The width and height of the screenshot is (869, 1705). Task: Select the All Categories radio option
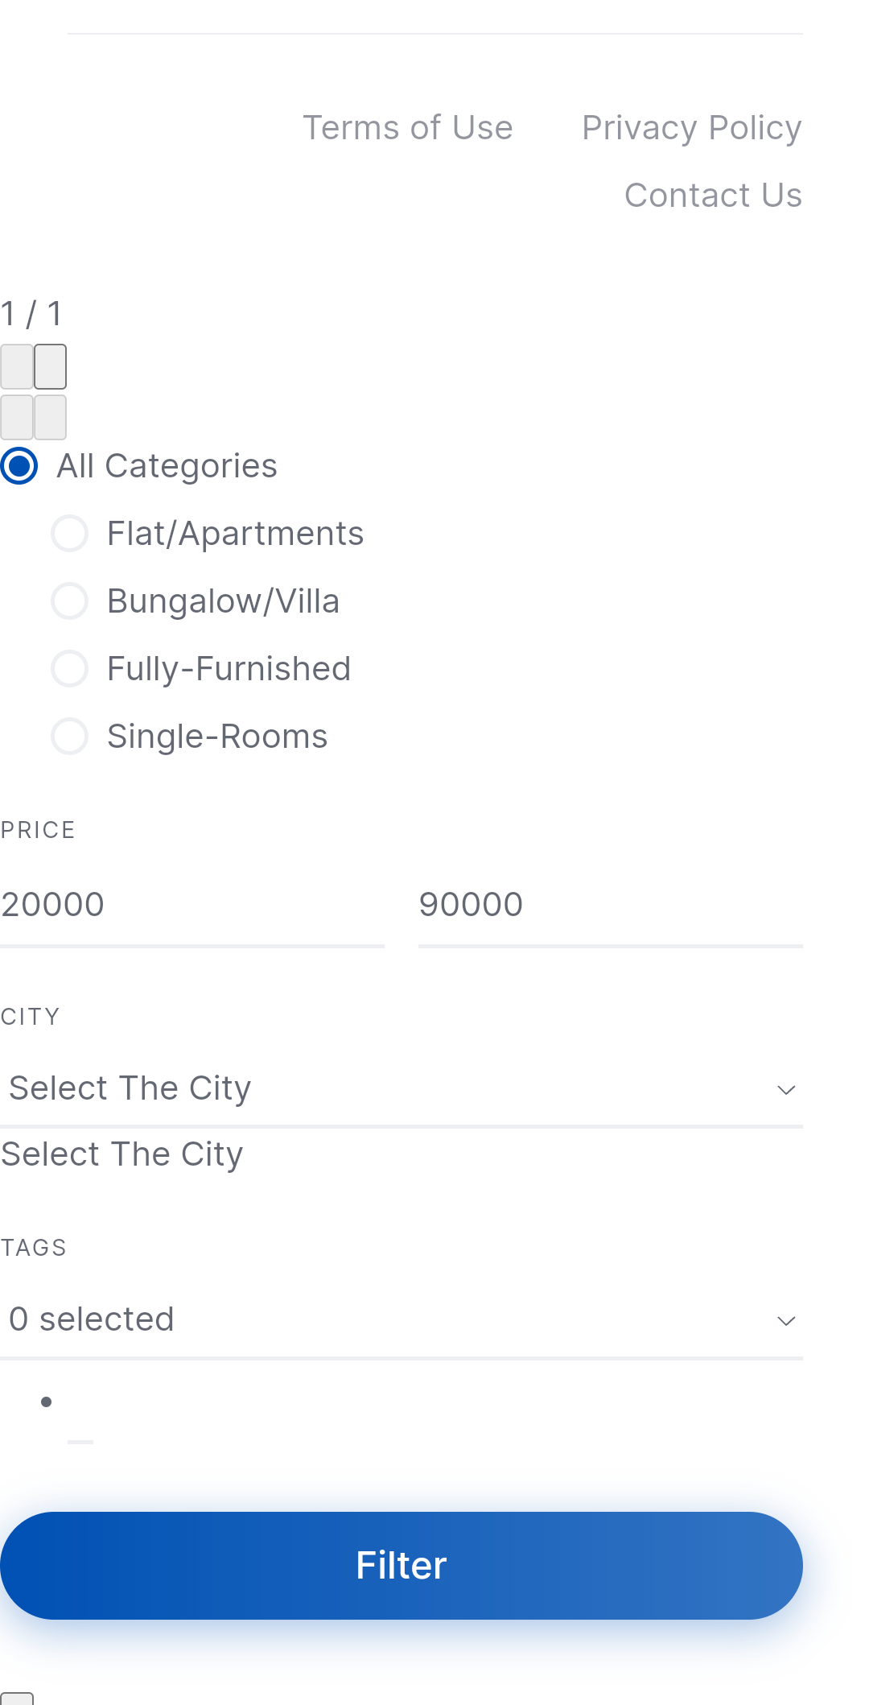pos(19,465)
